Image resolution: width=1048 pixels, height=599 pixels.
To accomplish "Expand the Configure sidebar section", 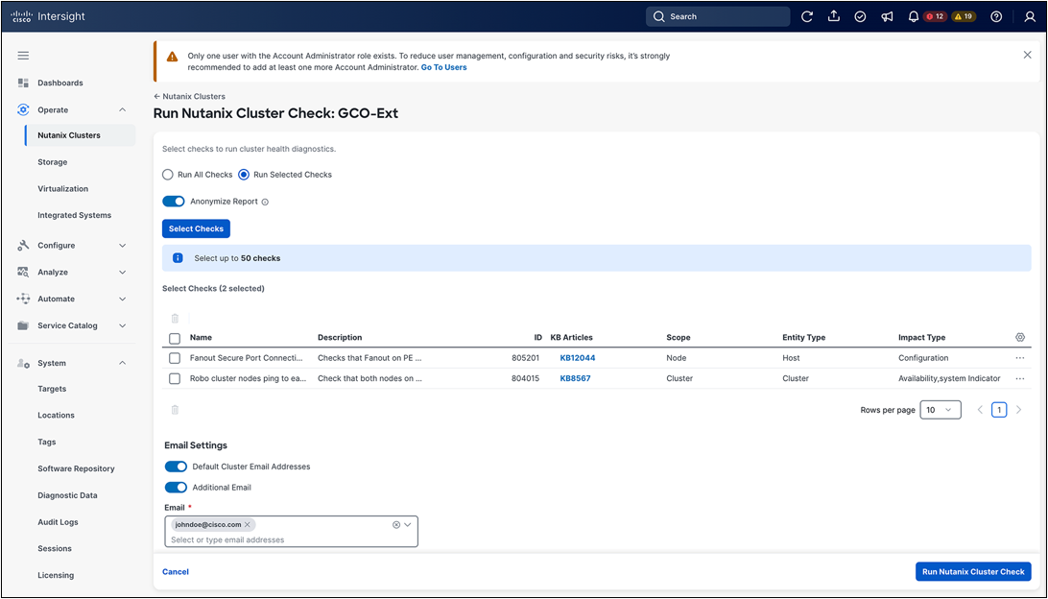I will pos(122,246).
